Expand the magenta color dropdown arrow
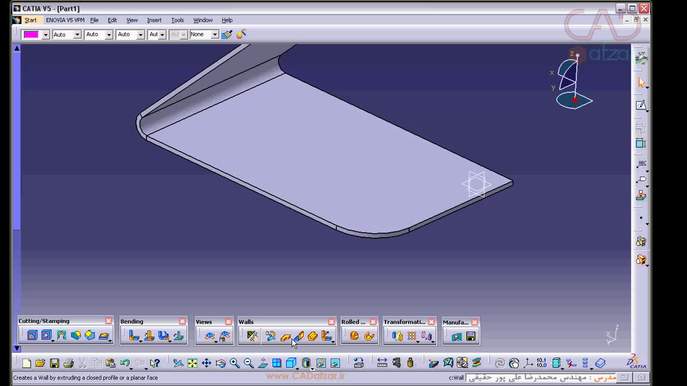This screenshot has height=386, width=687. 46,35
